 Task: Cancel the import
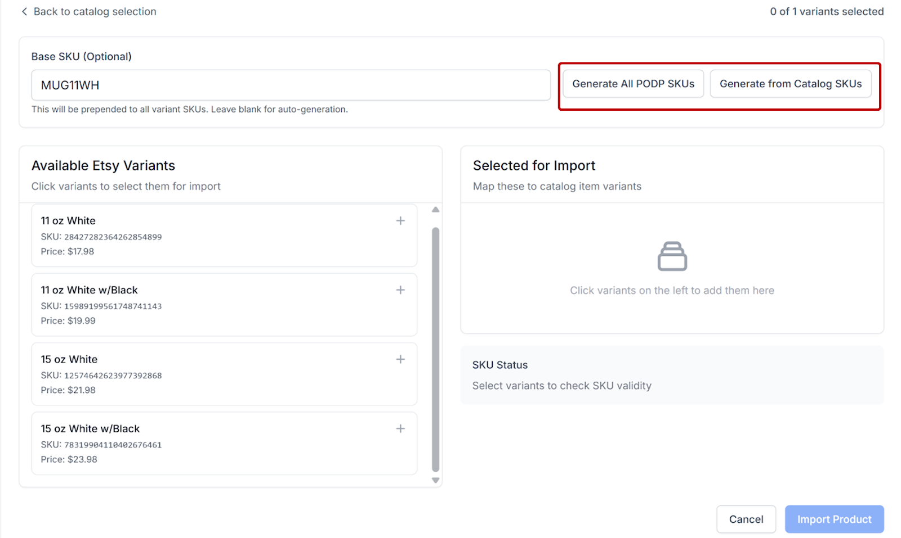point(746,519)
